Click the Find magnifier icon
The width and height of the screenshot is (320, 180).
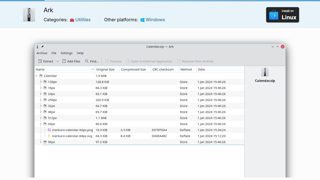87,61
